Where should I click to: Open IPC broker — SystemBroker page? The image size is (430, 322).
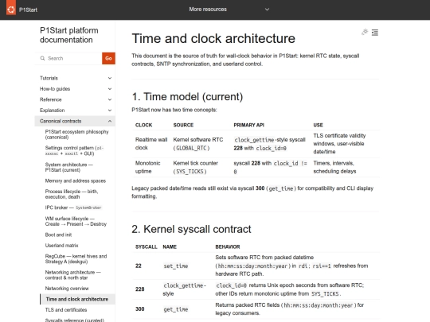coord(73,208)
